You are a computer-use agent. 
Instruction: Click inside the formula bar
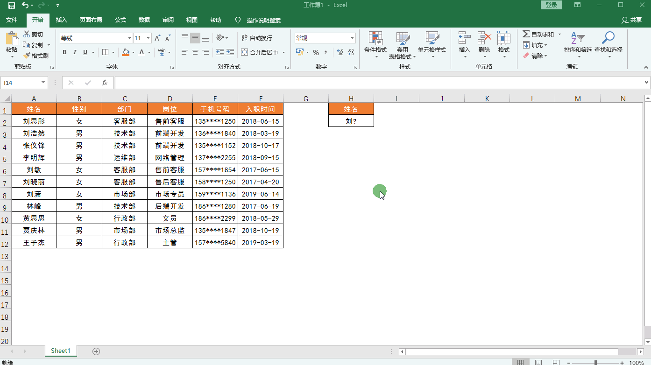pyautogui.click(x=327, y=83)
